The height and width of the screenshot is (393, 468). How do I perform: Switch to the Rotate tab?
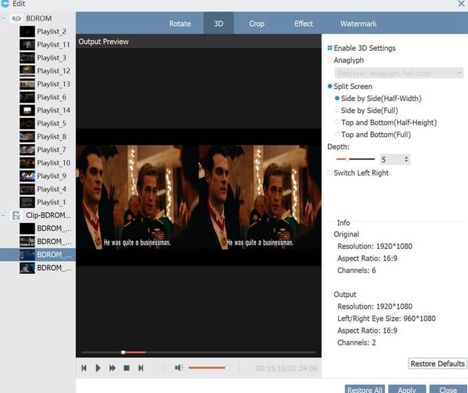[180, 23]
